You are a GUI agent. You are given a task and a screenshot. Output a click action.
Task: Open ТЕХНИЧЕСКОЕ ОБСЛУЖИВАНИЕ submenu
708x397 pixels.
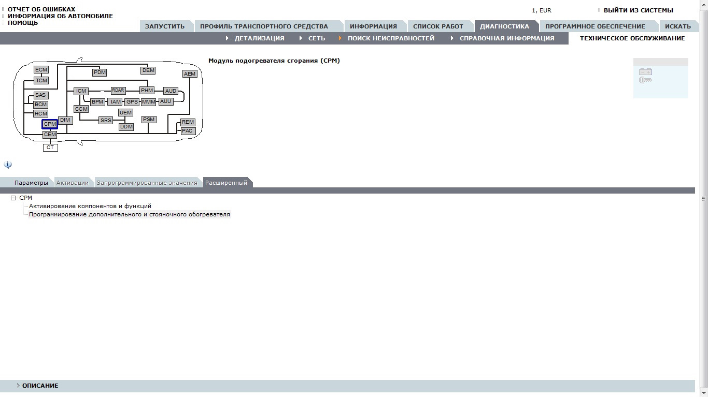(632, 38)
